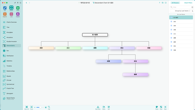Select Charts Overview in the sidebar
Viewport: 195px width, 110px height.
(12, 22)
